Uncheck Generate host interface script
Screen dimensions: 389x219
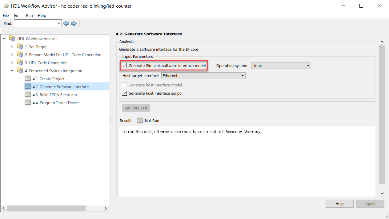[x=124, y=93]
